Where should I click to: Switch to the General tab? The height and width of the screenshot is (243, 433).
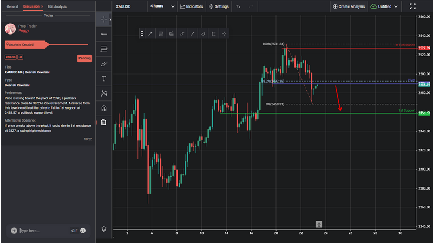pyautogui.click(x=12, y=6)
